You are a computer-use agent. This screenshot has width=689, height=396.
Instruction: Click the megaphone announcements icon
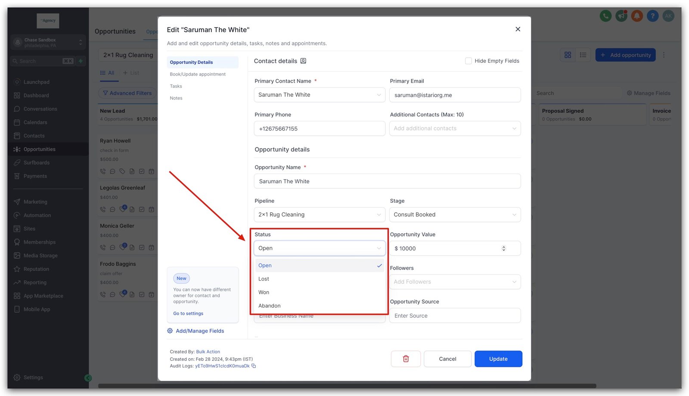click(621, 16)
